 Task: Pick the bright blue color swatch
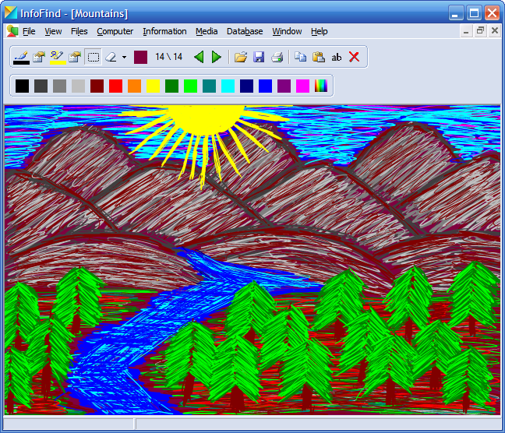click(x=265, y=86)
